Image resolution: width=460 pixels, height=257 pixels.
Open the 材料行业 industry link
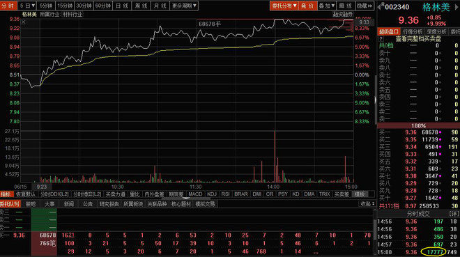(72, 15)
